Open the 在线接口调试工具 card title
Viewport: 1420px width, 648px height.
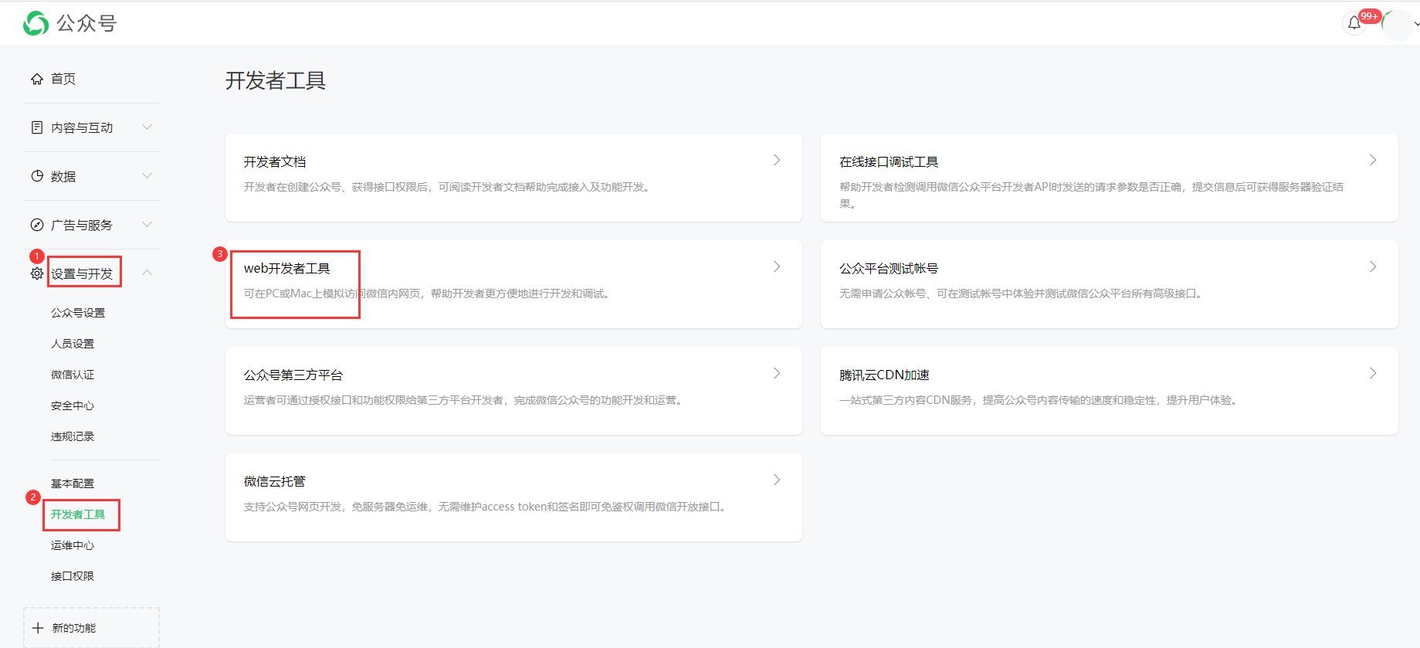pyautogui.click(x=889, y=161)
